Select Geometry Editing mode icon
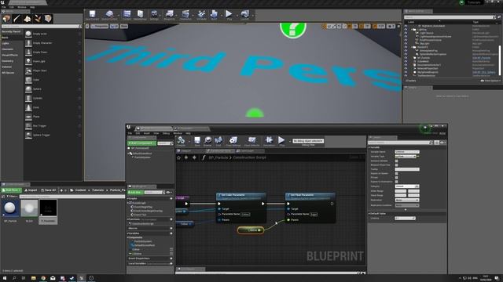 point(48,19)
